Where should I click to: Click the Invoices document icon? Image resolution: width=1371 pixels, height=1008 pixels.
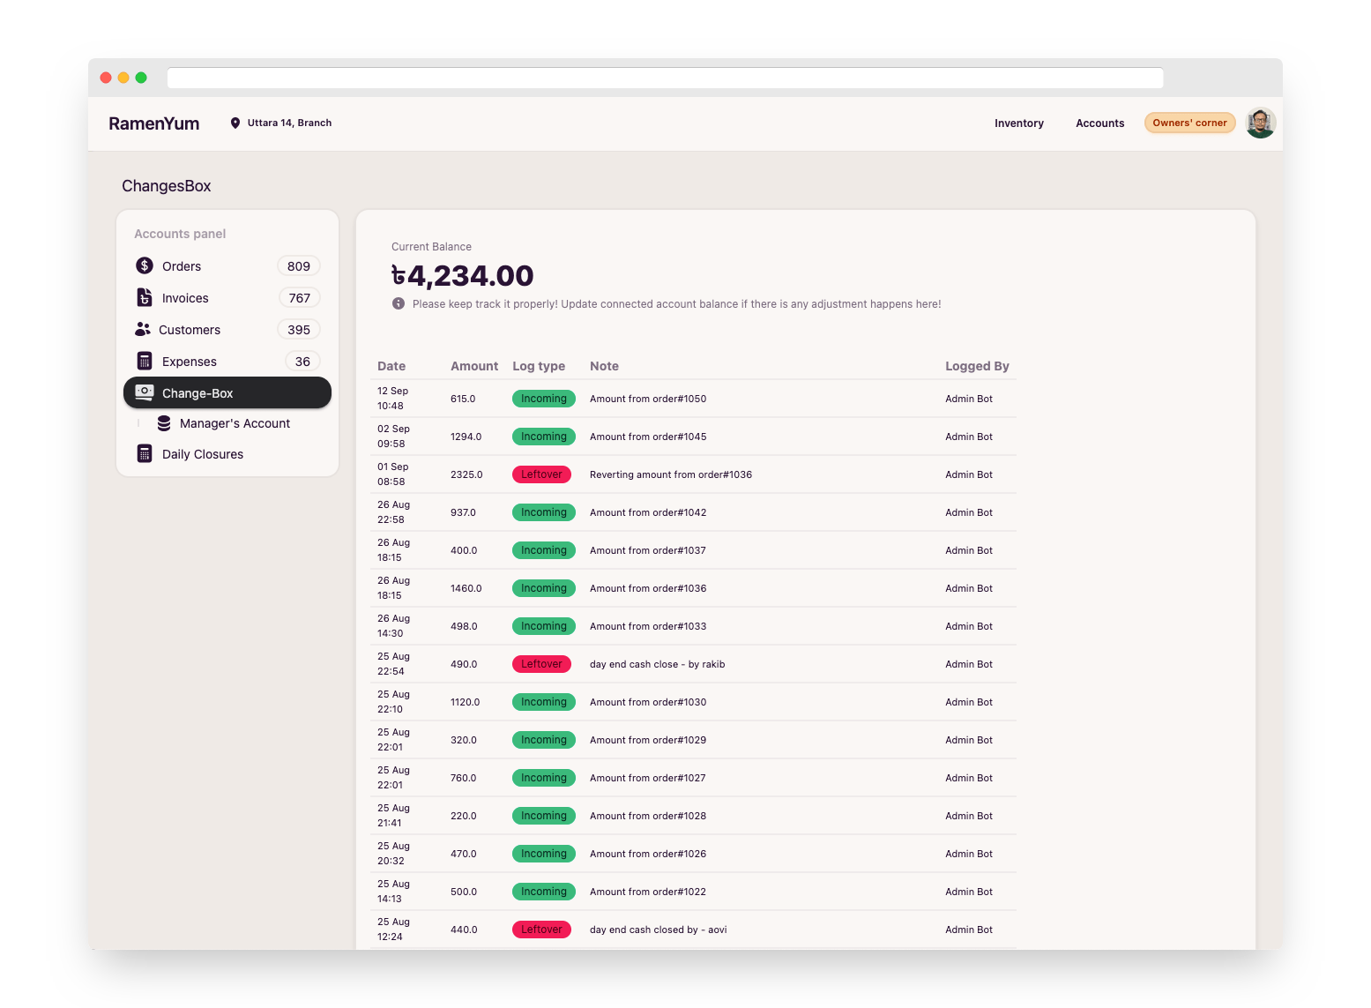143,297
